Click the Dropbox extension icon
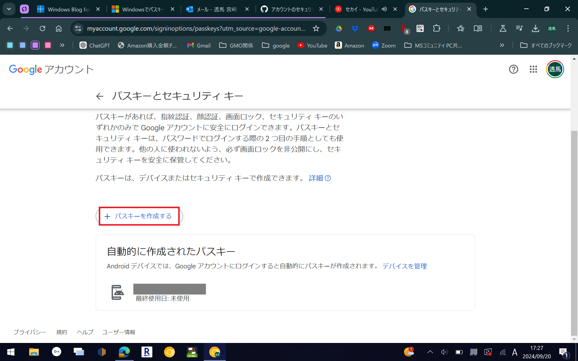578x361 pixels. pos(355,29)
